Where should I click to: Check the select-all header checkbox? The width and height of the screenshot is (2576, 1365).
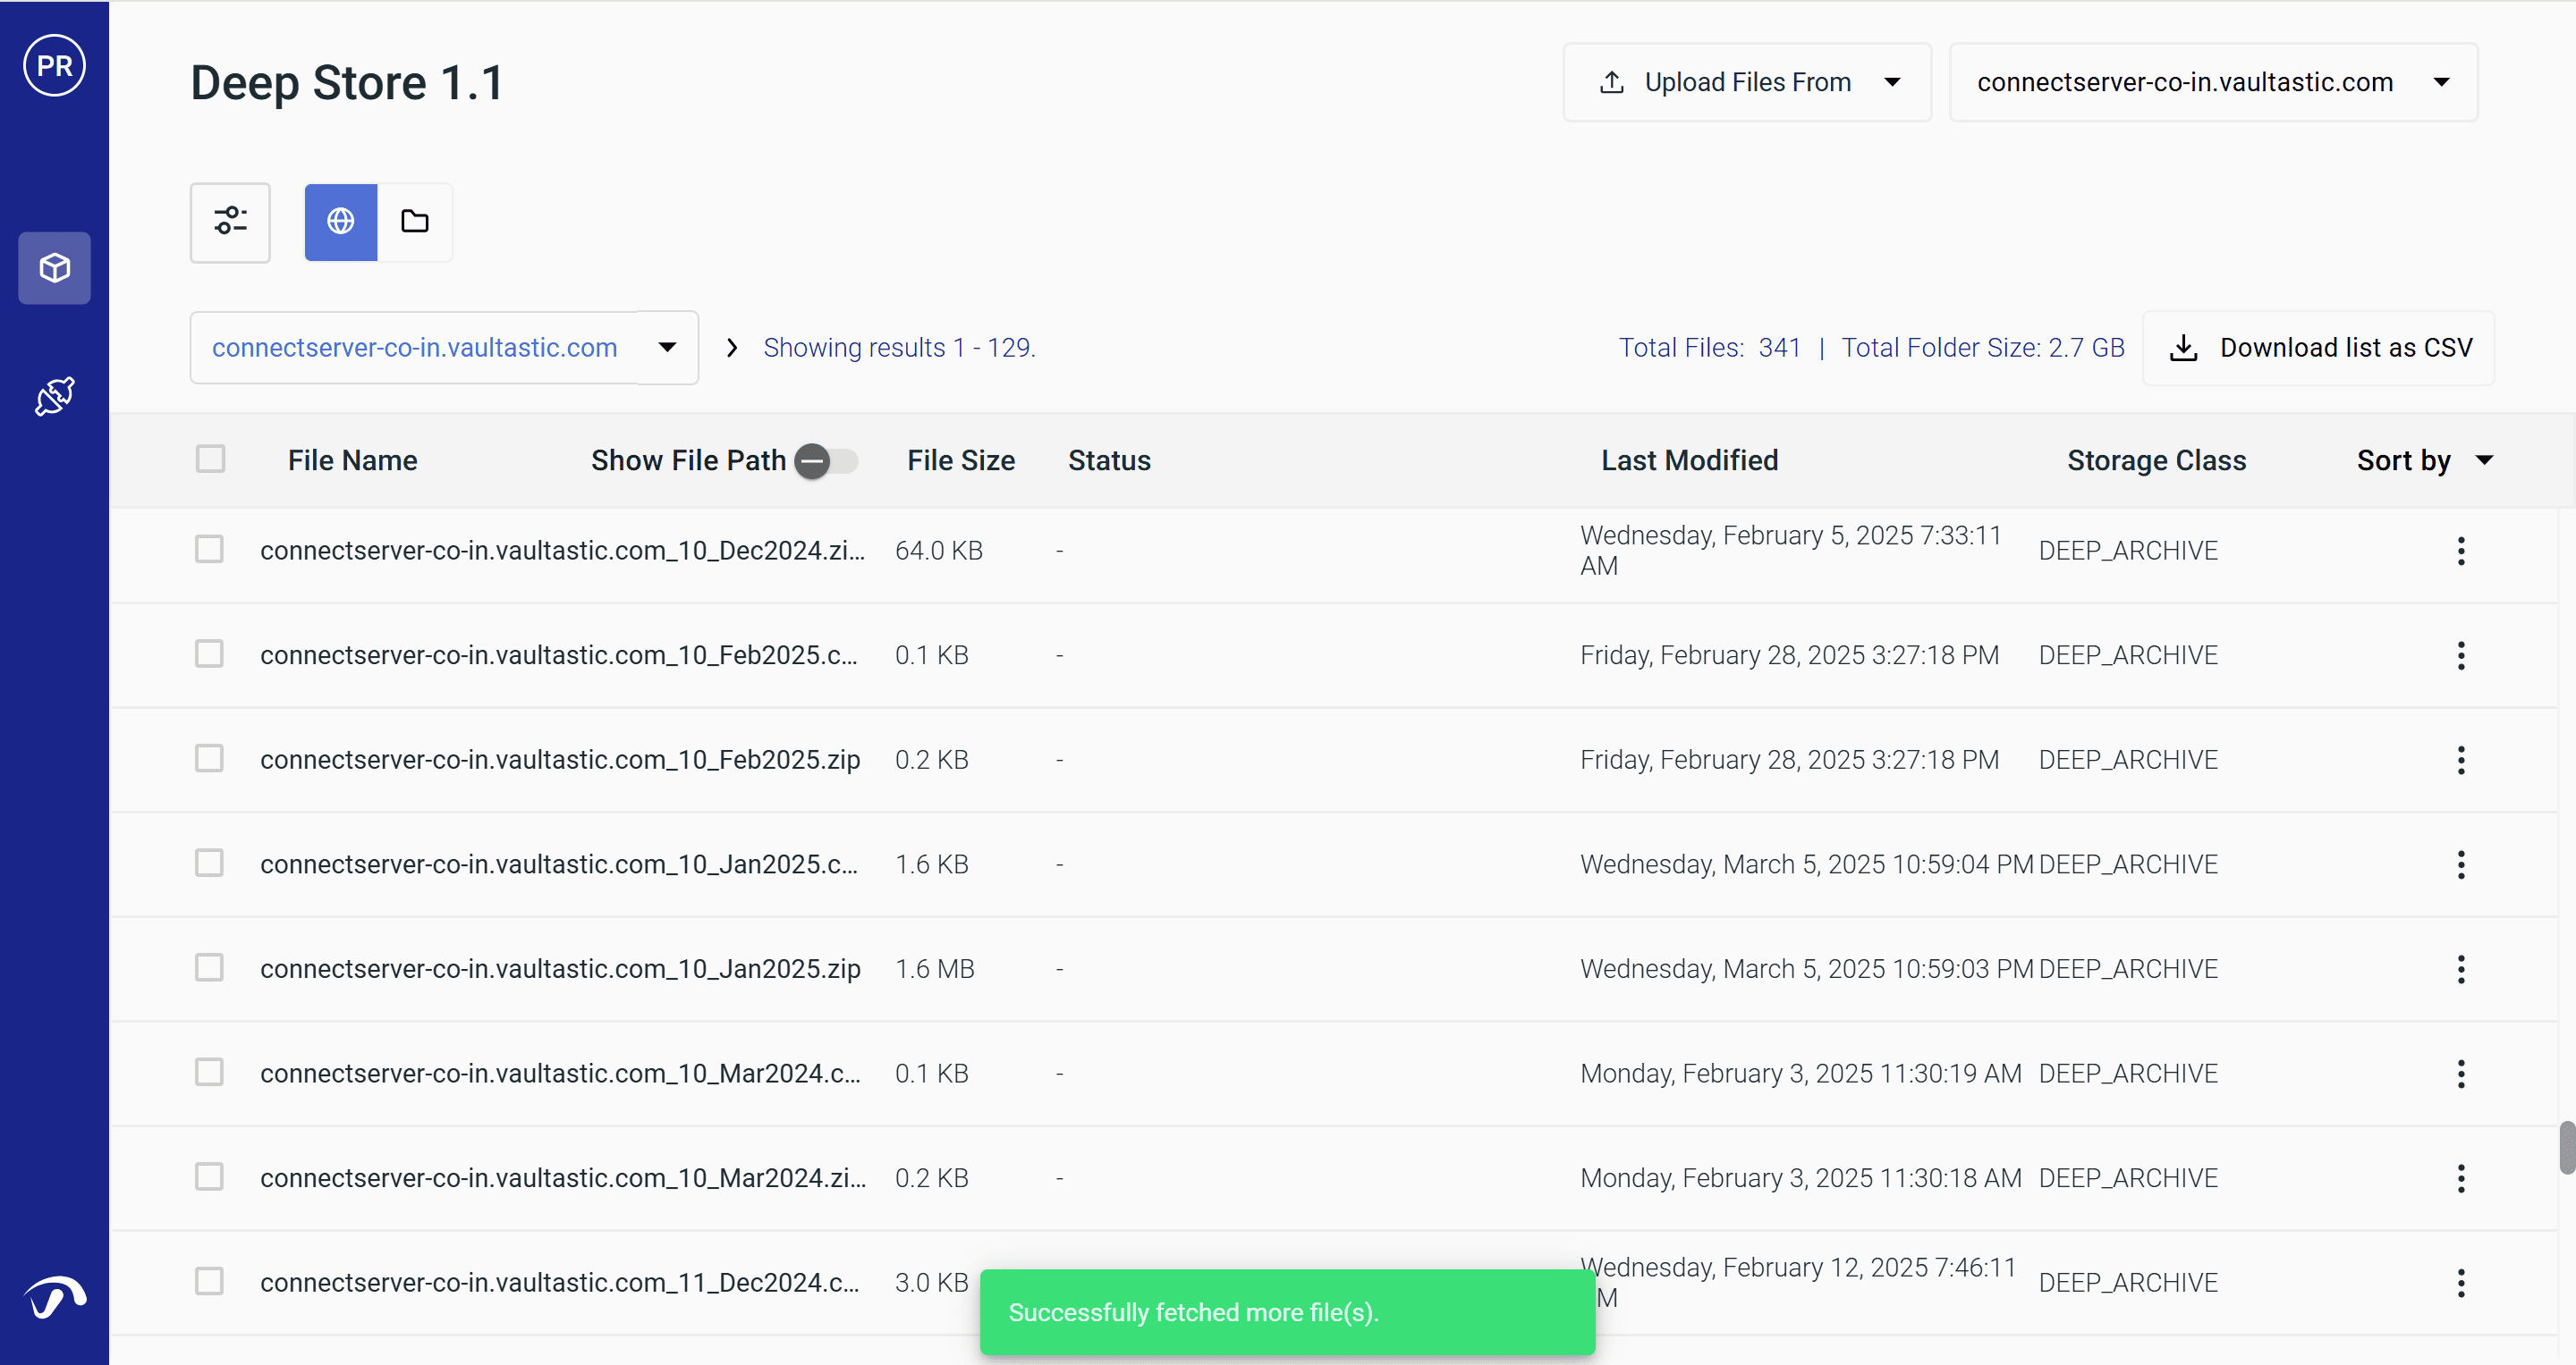(x=210, y=459)
